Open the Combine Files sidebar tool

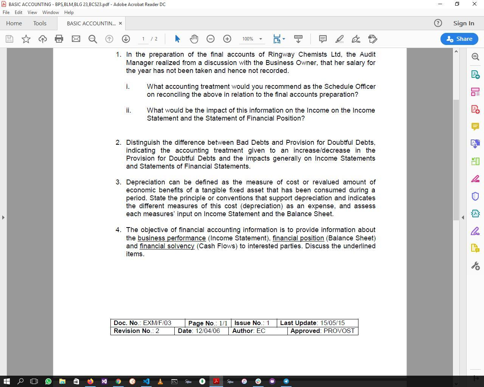coord(475,144)
